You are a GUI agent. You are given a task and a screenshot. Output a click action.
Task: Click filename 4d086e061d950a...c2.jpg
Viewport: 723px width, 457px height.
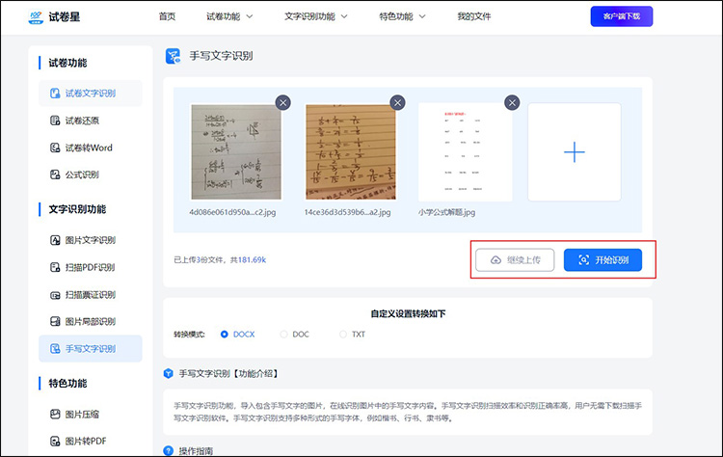tap(232, 212)
